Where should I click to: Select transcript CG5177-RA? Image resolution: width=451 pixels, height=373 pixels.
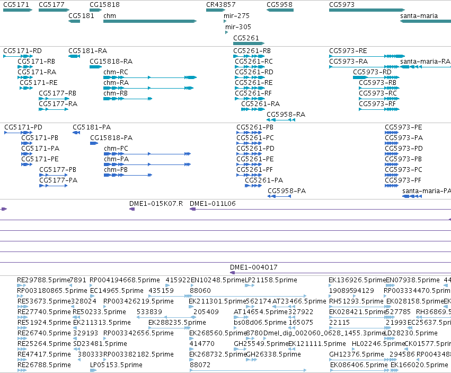point(54,109)
